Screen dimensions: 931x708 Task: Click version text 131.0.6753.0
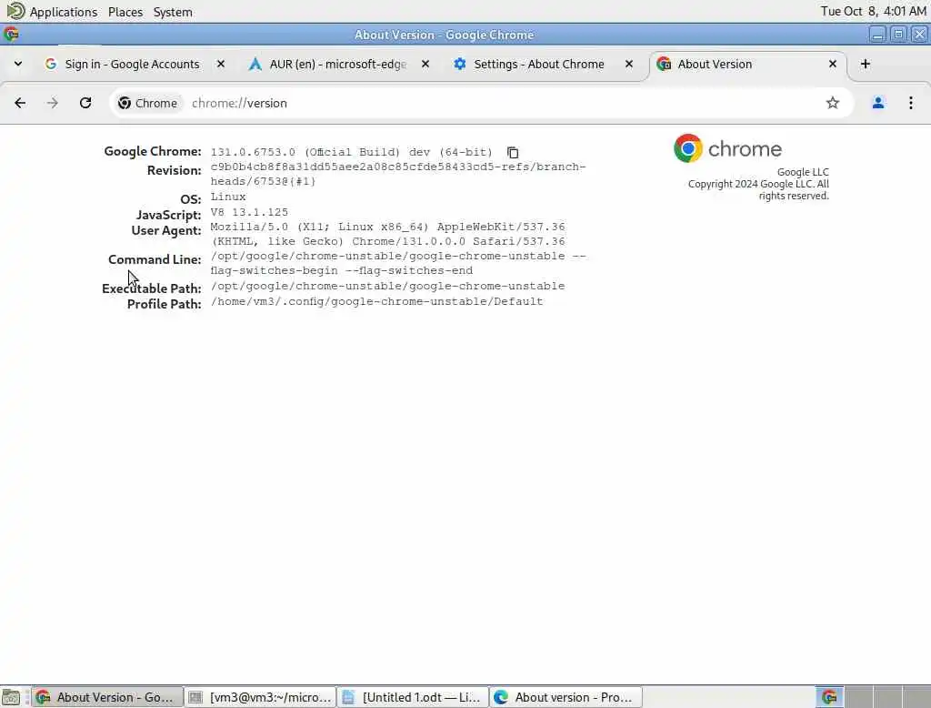(x=253, y=152)
